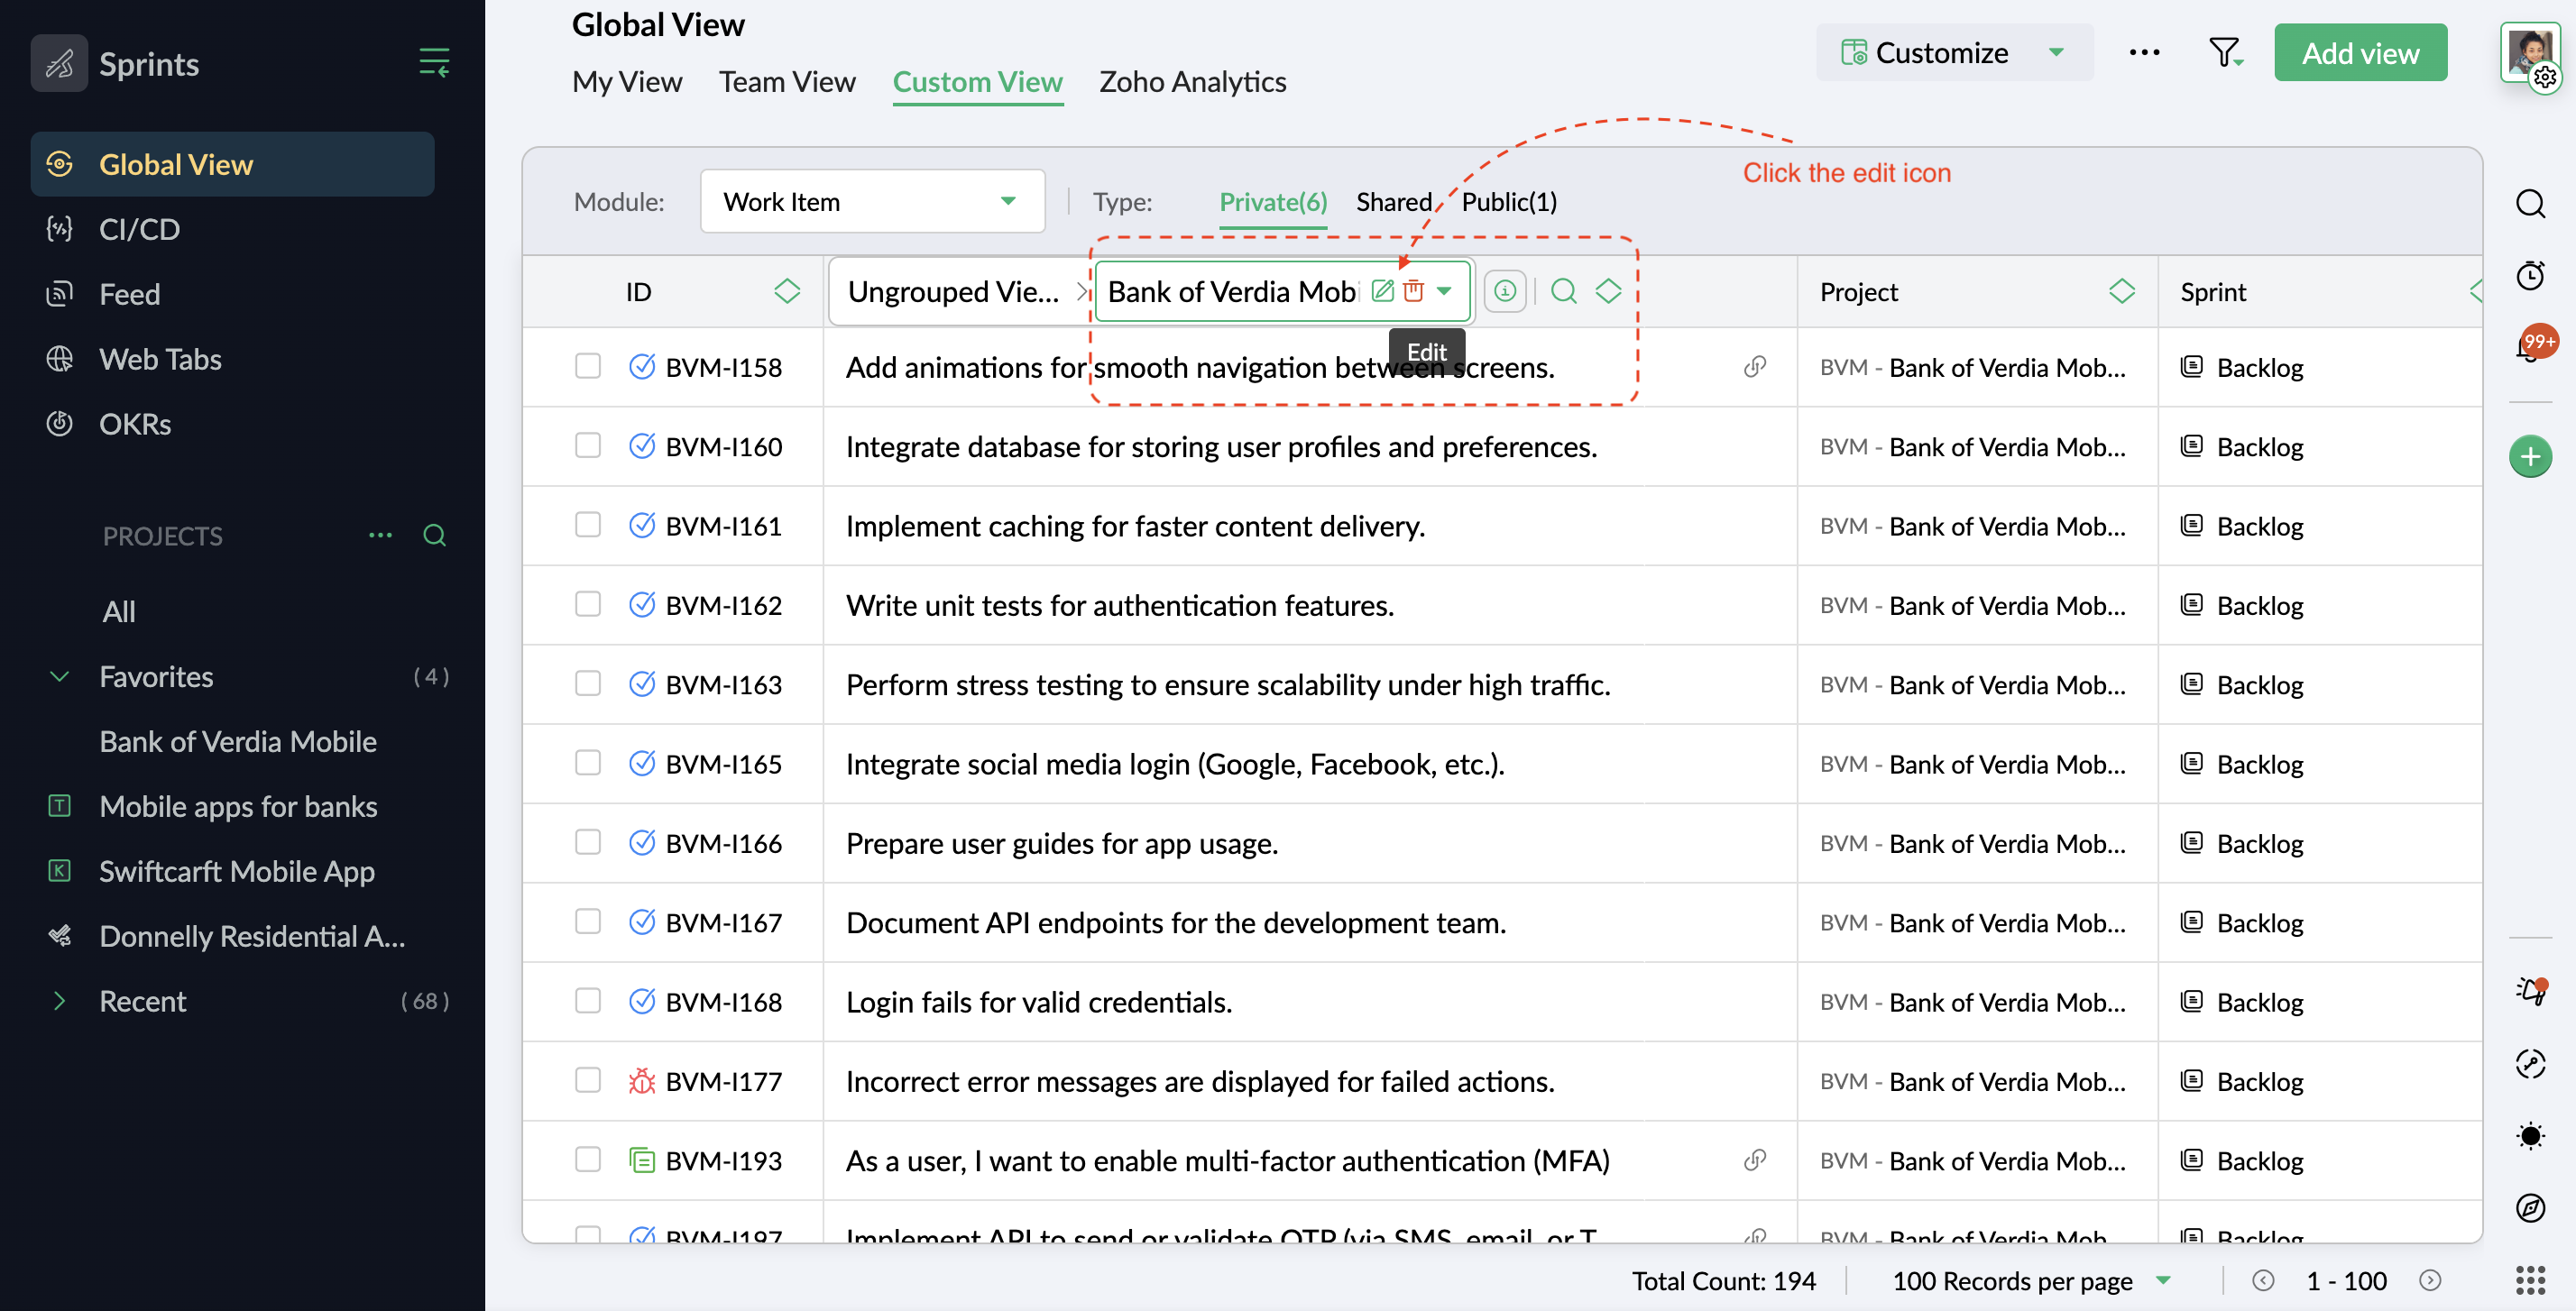Check the box for BVM-I167

[x=587, y=921]
